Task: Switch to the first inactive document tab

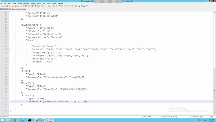Action: tap(4, 9)
